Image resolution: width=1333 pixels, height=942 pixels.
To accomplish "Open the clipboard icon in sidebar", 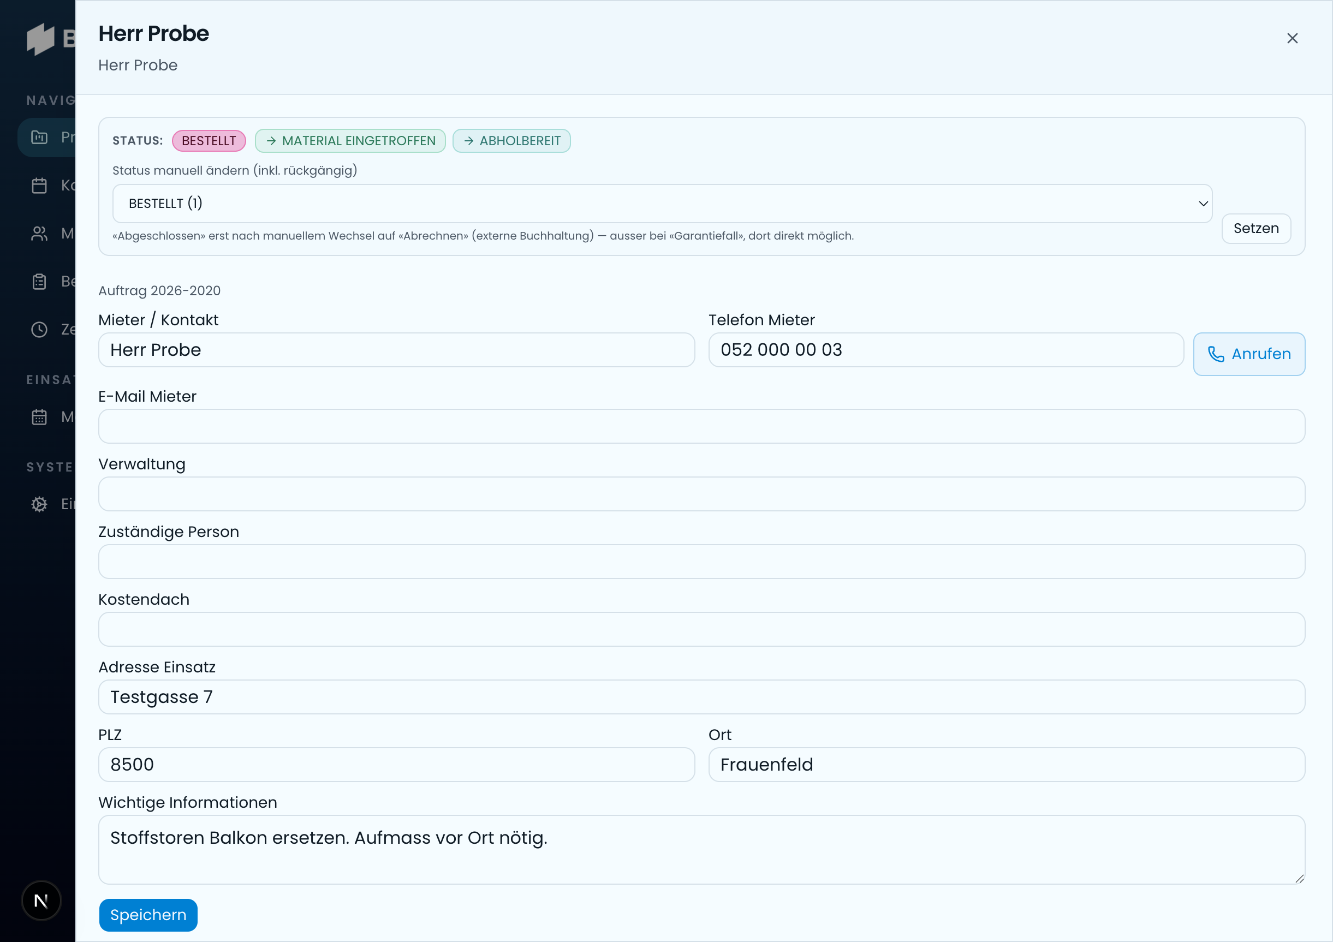I will coord(39,282).
